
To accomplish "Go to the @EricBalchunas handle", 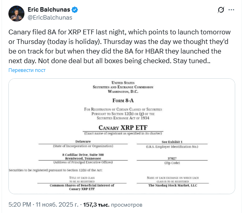I will tap(50, 17).
